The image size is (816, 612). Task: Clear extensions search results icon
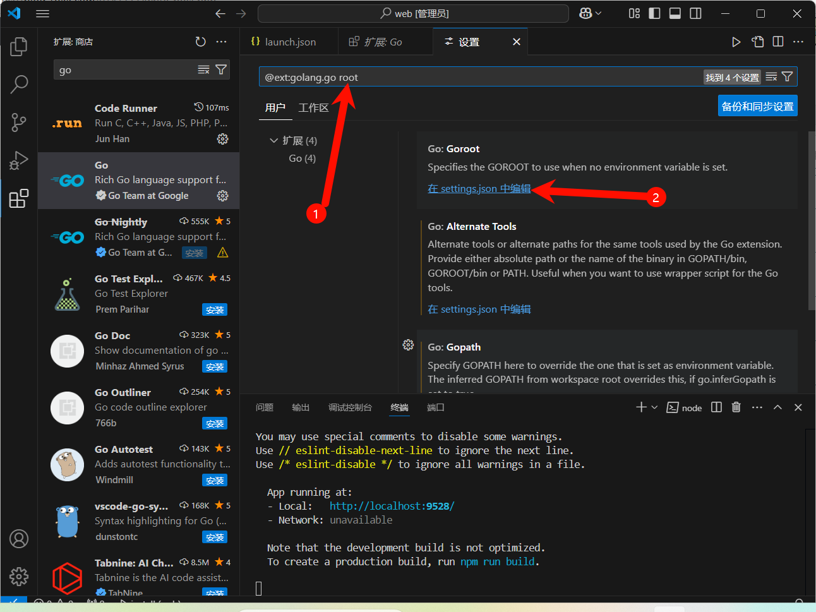(203, 69)
